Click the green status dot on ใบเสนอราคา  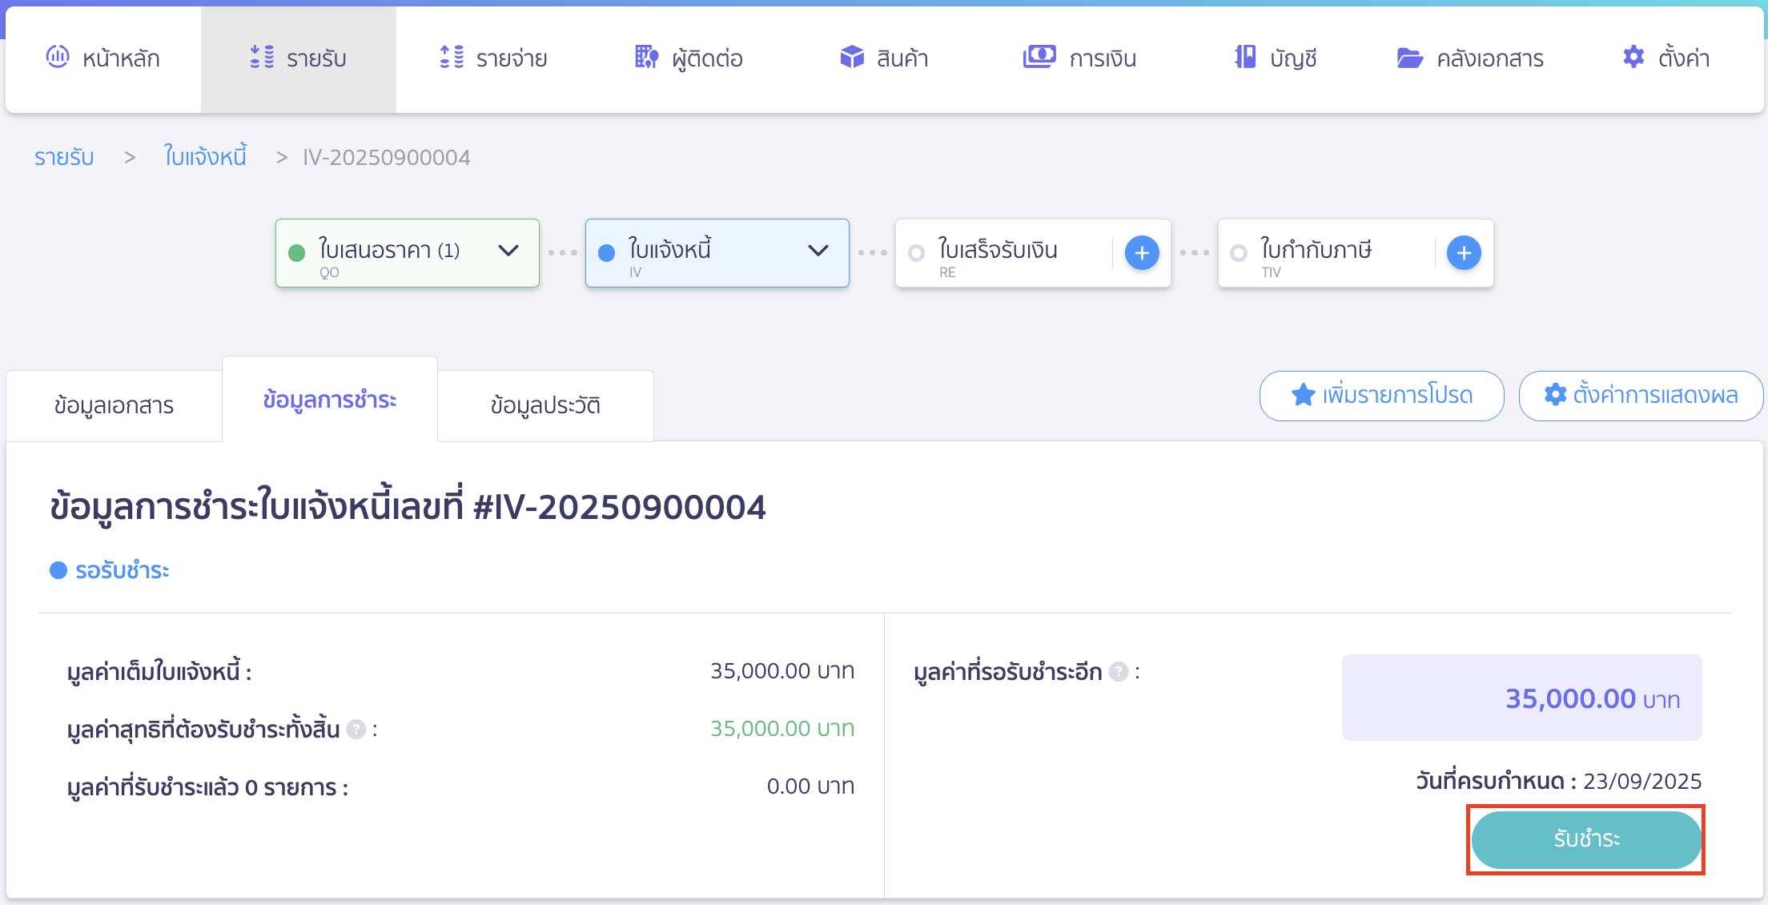[296, 253]
